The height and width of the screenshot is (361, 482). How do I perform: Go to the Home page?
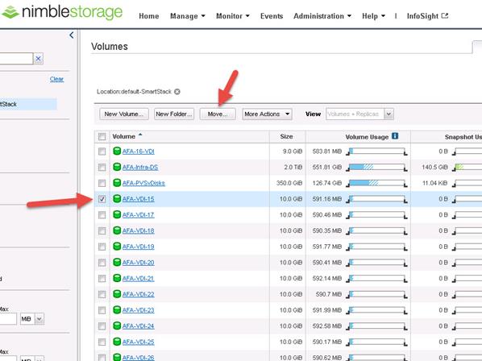coord(149,16)
